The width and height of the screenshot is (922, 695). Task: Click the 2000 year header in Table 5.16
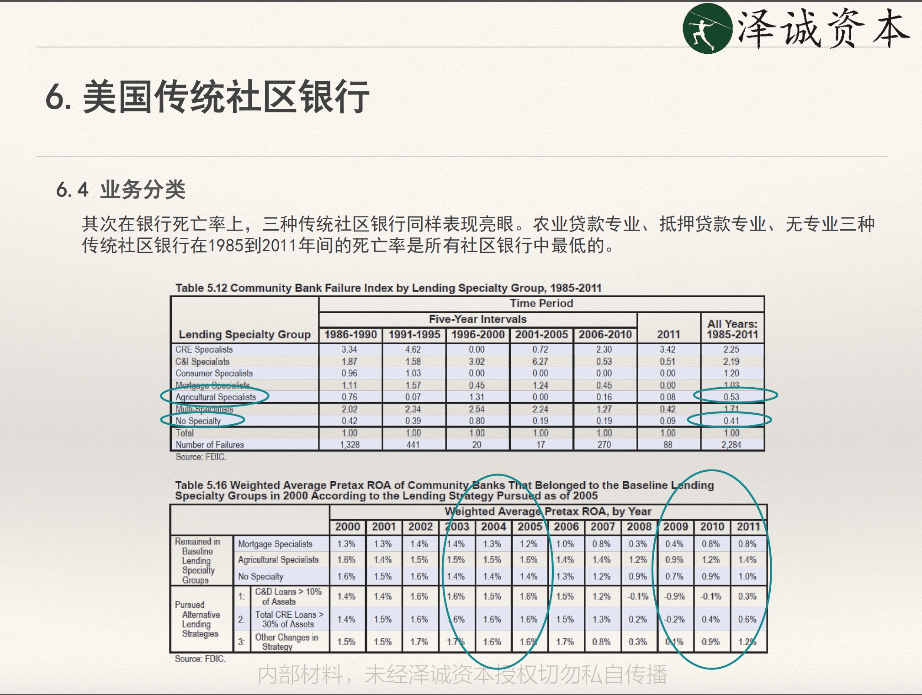pos(348,527)
